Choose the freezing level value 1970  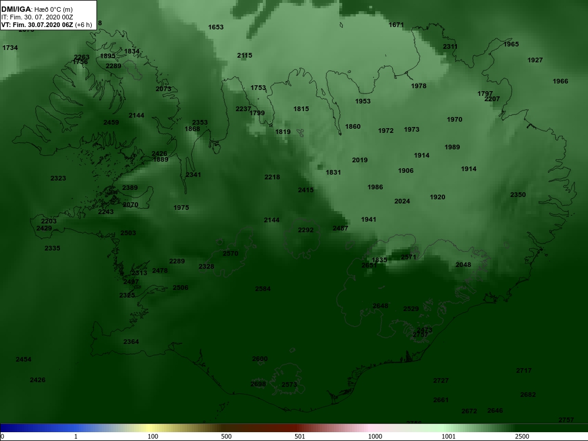(x=455, y=119)
